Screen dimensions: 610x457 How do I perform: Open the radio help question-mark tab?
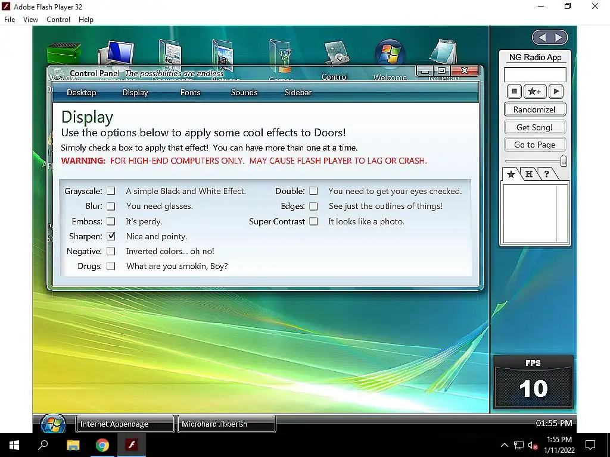(x=547, y=174)
